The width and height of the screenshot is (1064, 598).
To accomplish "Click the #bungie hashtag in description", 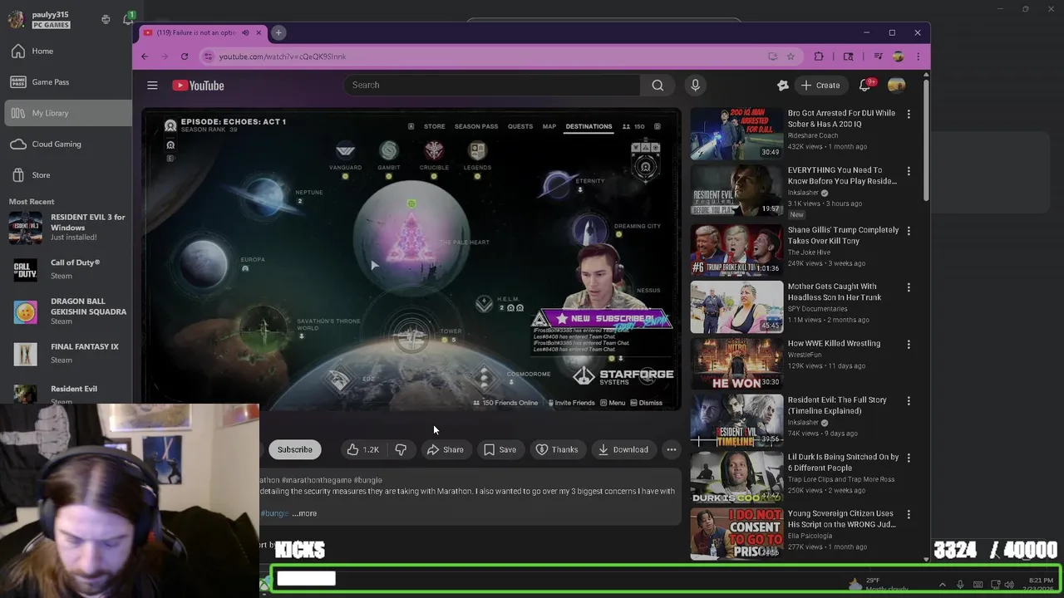I will pyautogui.click(x=274, y=513).
